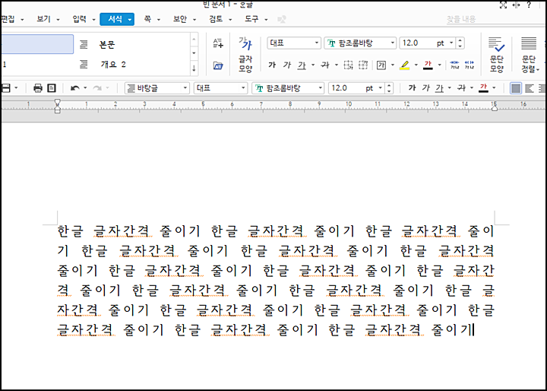
Task: Toggle strikethrough in the ribbon character group
Action: pos(325,65)
